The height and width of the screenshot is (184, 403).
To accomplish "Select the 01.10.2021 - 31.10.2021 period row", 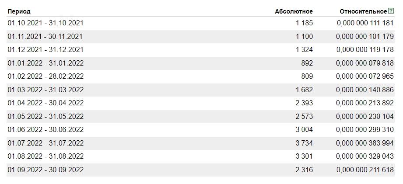I will (46, 23).
